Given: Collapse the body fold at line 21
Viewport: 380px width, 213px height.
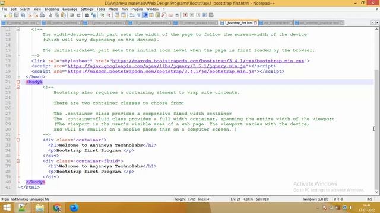Looking at the screenshot, I should [18, 82].
